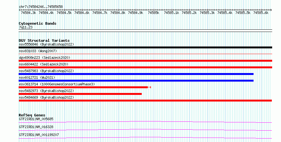
Task: Click the red nsv5482973 variant bar
Action: click(80, 94)
